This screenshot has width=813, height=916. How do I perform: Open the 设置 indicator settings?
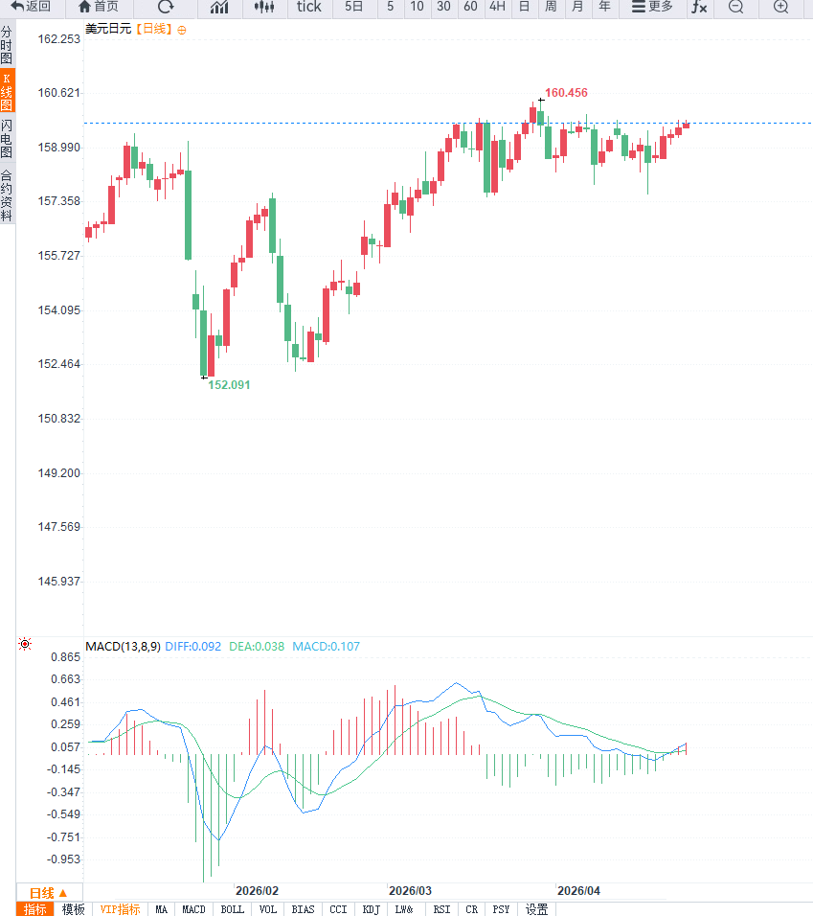pyautogui.click(x=537, y=909)
